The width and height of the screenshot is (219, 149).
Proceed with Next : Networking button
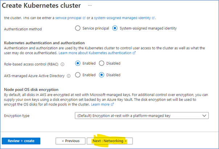tap(110, 141)
